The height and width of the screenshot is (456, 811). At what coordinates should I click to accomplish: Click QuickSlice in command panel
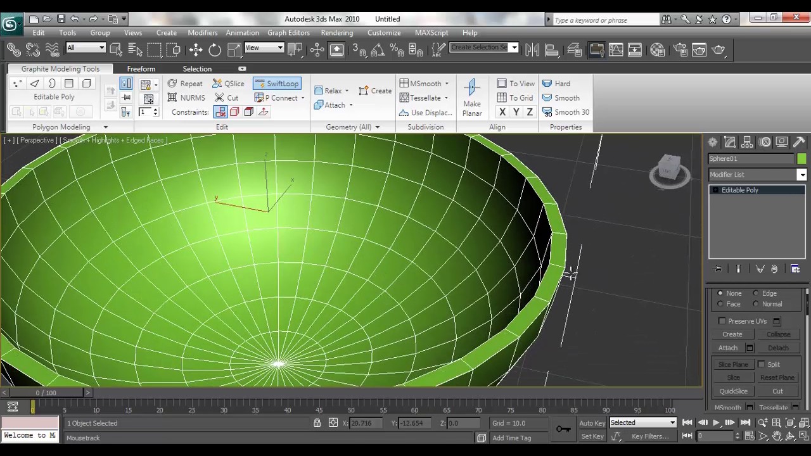[x=733, y=391]
